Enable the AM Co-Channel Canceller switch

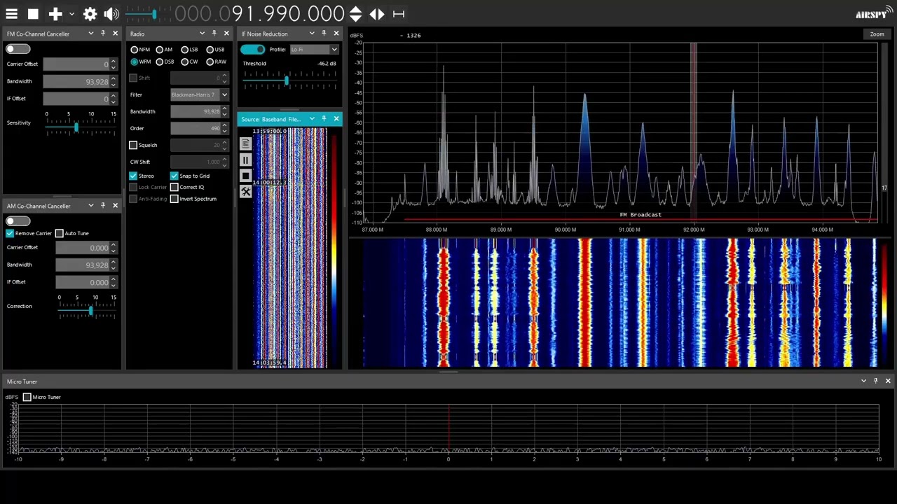coord(18,221)
